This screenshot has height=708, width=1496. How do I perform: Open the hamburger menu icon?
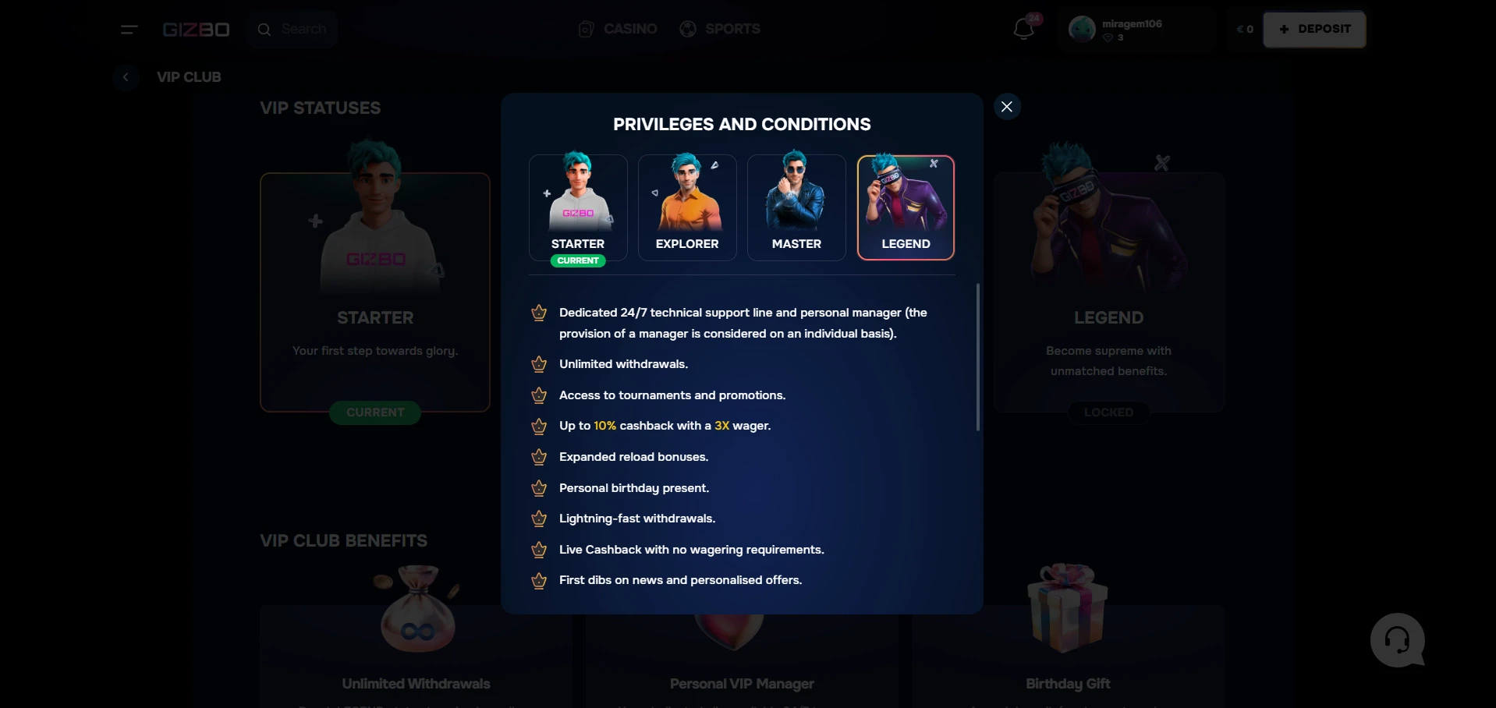coord(129,30)
